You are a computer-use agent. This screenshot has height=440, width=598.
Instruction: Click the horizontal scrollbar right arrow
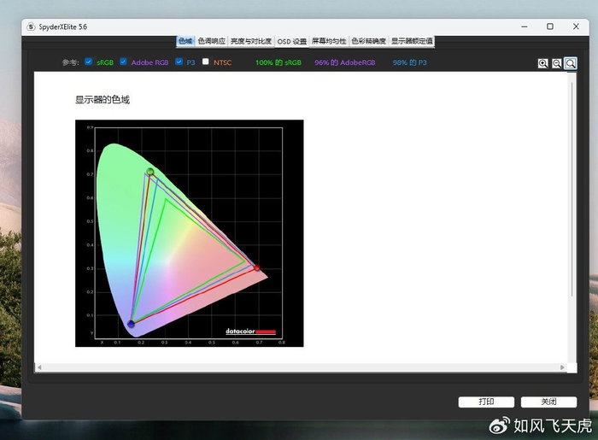[x=562, y=367]
